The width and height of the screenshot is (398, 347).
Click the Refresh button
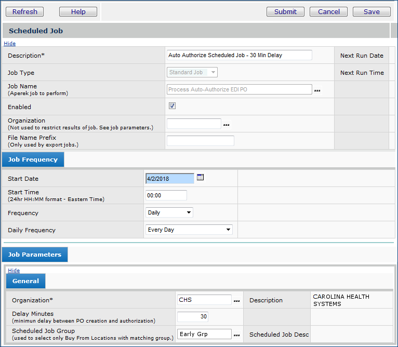click(25, 11)
